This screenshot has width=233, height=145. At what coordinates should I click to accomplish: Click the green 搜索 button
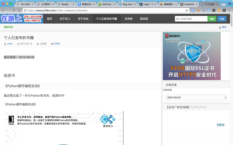(212, 19)
